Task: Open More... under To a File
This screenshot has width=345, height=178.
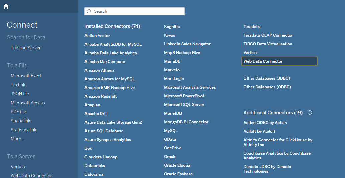Action: coord(17,139)
